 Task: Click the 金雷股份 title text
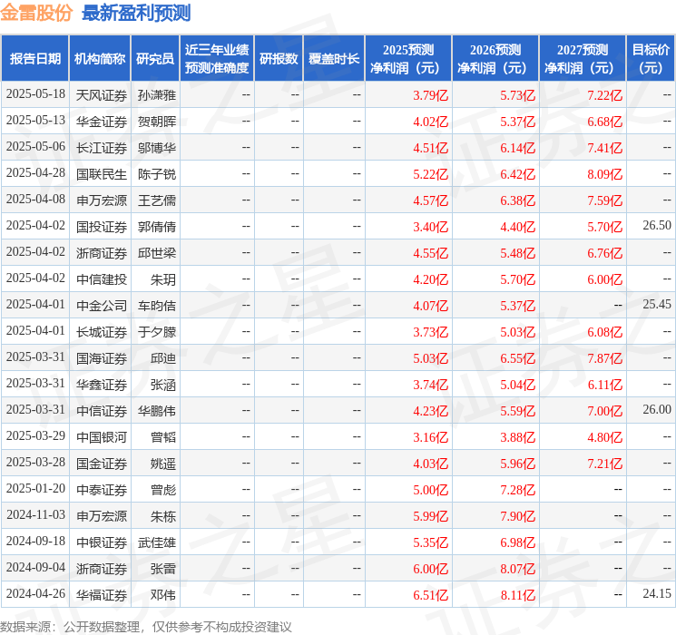(x=36, y=13)
